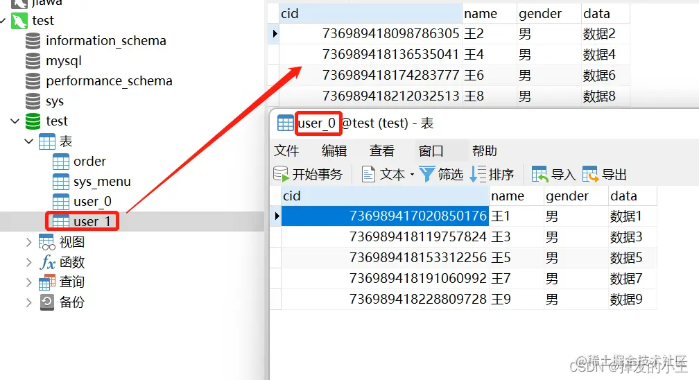This screenshot has height=380, width=699.
Task: Click the 视图 views icon
Action: 47,242
